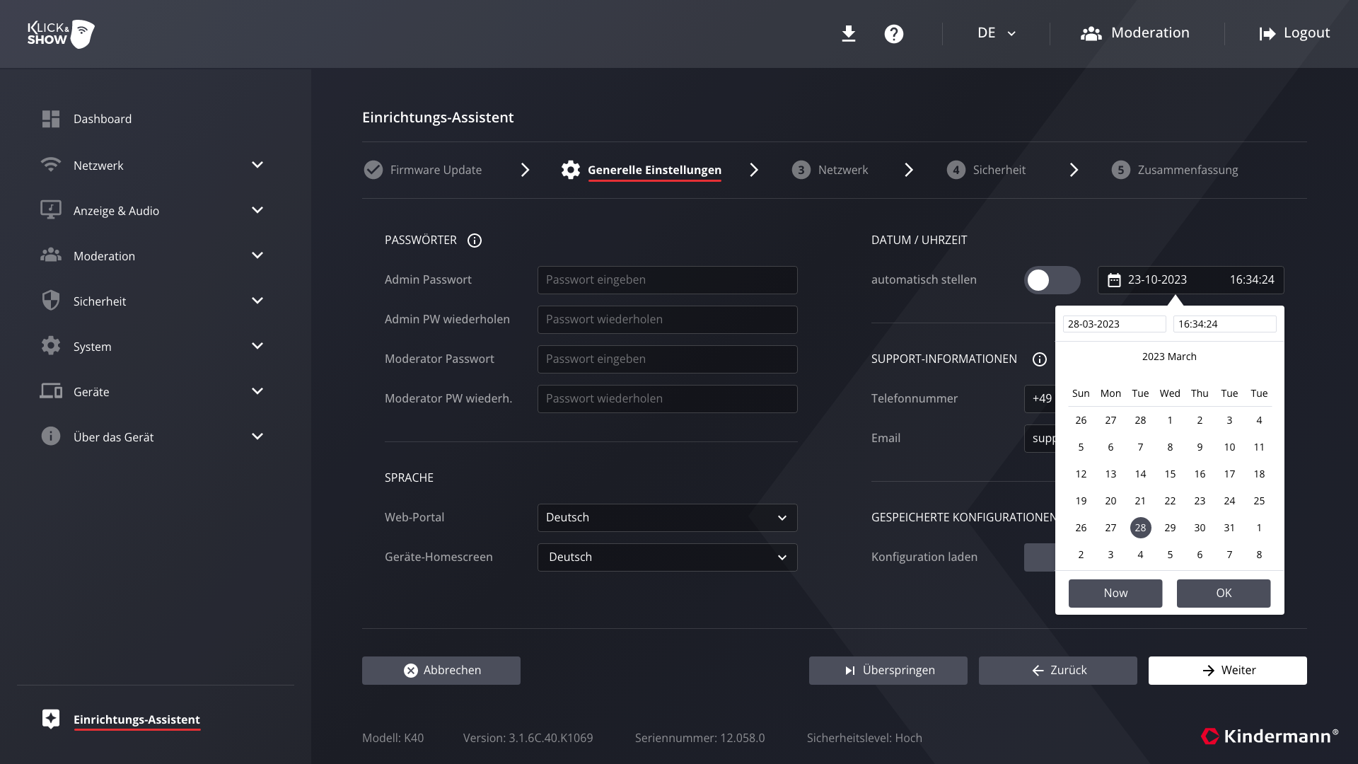Image resolution: width=1358 pixels, height=764 pixels.
Task: Click the Moderator PW wiederh. field
Action: pos(667,399)
